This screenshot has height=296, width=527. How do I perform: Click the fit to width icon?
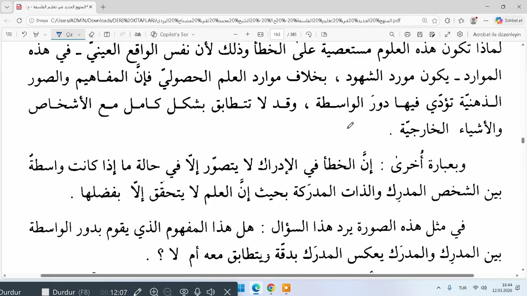260,35
